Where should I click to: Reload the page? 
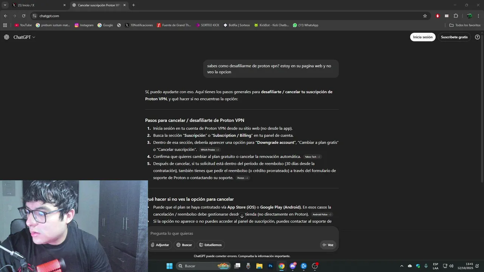(x=23, y=16)
